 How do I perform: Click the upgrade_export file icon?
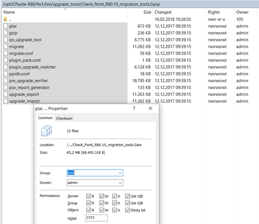(x=6, y=94)
